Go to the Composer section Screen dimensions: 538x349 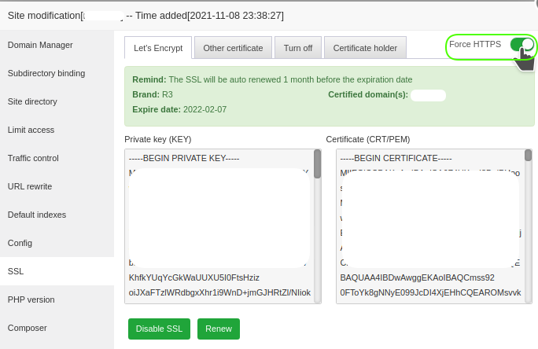click(28, 328)
